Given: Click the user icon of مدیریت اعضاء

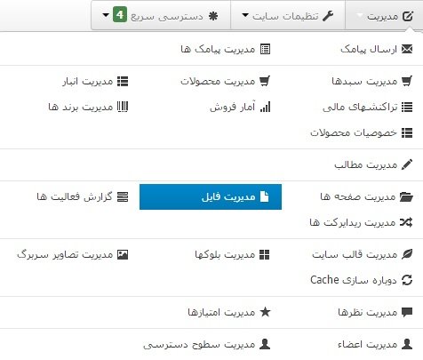Looking at the screenshot, I should pyautogui.click(x=407, y=344).
